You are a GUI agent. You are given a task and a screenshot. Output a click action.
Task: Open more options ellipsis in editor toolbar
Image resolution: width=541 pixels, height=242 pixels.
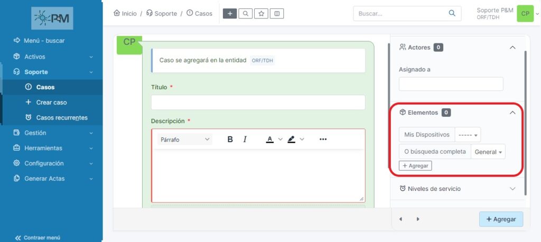[323, 139]
